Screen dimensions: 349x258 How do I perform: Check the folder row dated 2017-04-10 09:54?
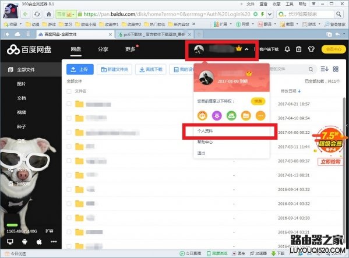[x=69, y=118]
